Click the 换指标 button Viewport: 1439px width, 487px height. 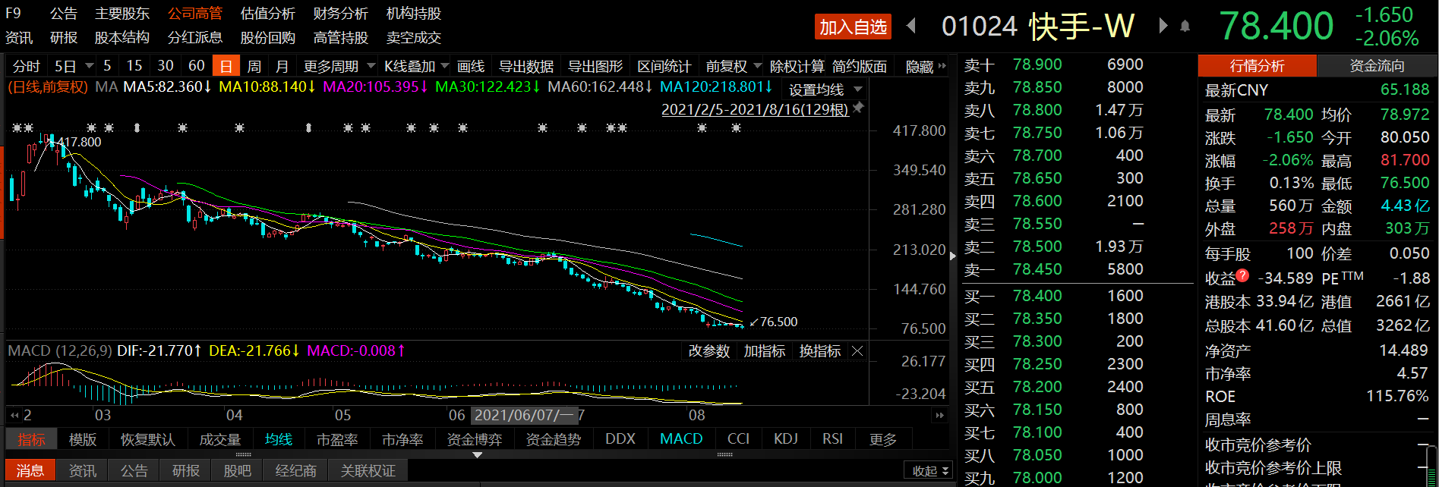[x=820, y=350]
